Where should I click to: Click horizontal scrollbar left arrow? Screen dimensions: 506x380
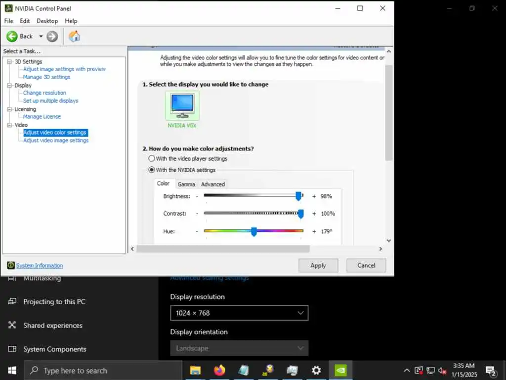132,249
